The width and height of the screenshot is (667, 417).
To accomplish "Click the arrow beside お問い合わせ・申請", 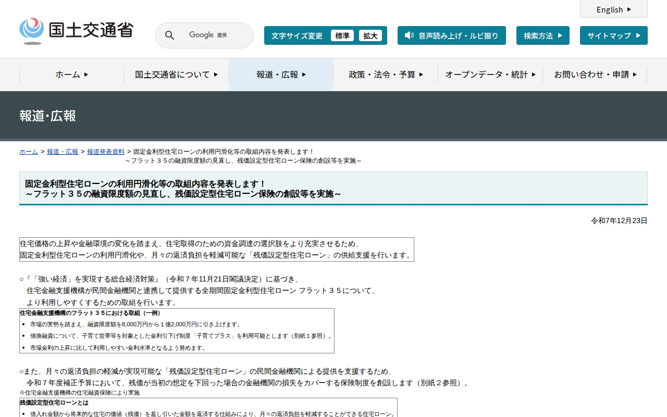I will 635,75.
